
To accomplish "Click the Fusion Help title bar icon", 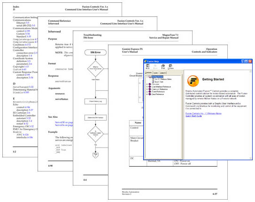I will pyautogui.click(x=146, y=62).
